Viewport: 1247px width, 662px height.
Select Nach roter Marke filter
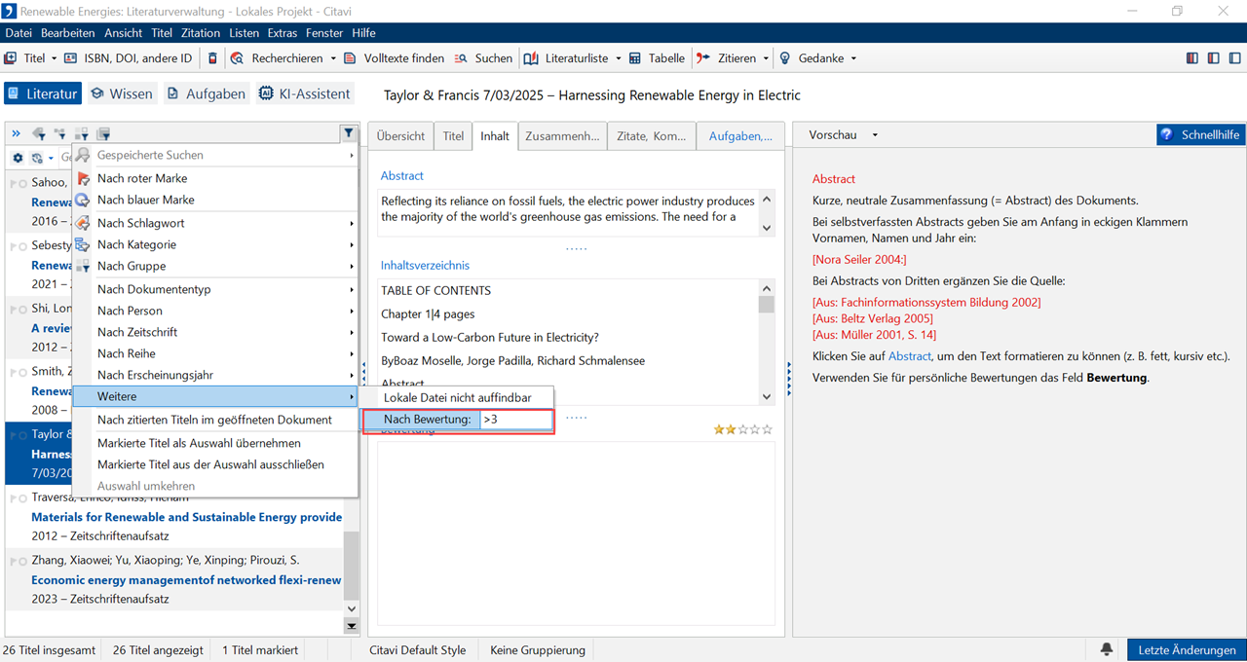tap(142, 178)
